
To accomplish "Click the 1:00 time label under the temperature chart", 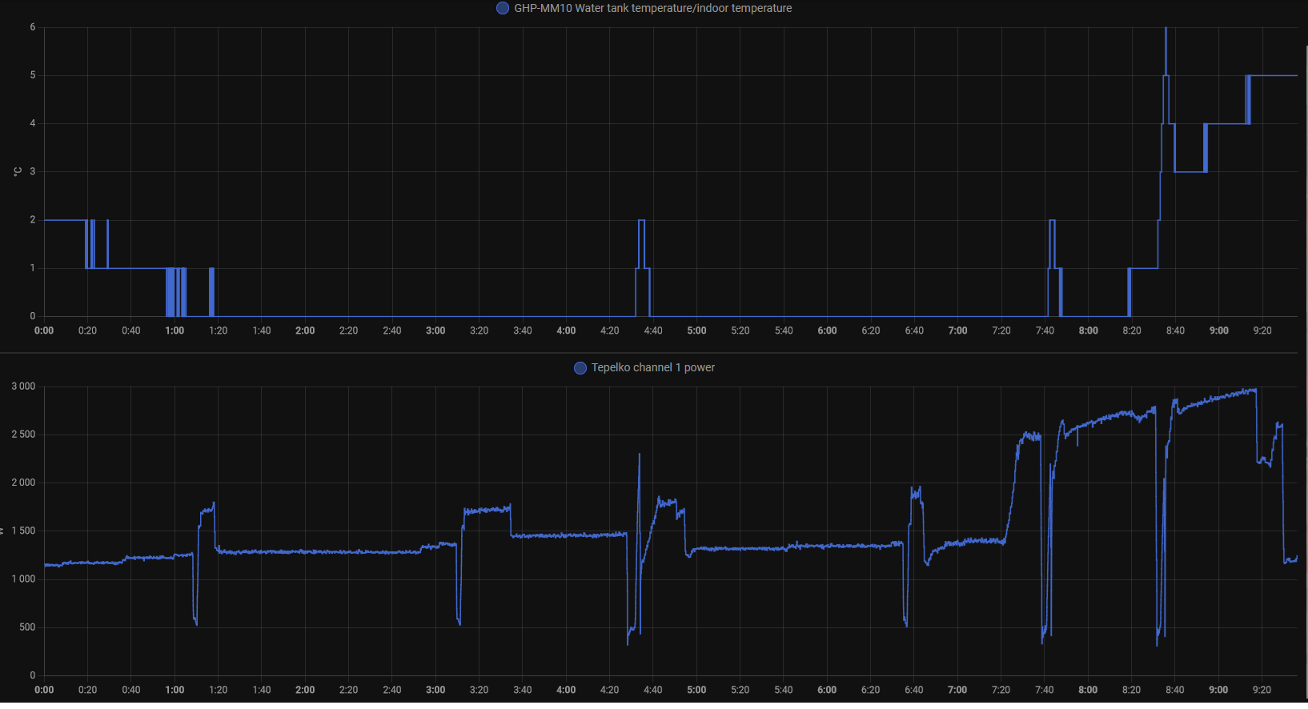I will [x=175, y=330].
